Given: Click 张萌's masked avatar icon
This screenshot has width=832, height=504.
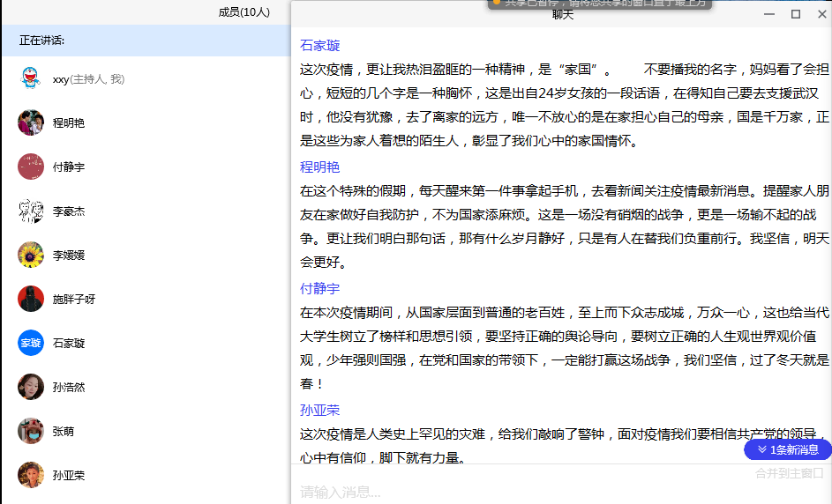Looking at the screenshot, I should (x=31, y=431).
